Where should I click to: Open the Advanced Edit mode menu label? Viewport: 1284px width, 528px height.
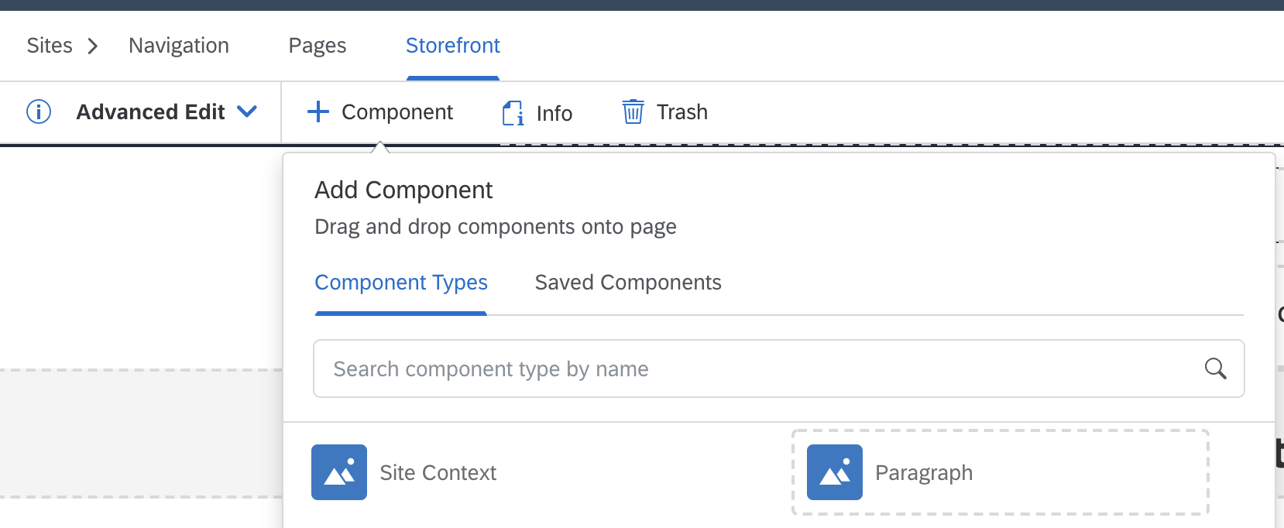[150, 112]
